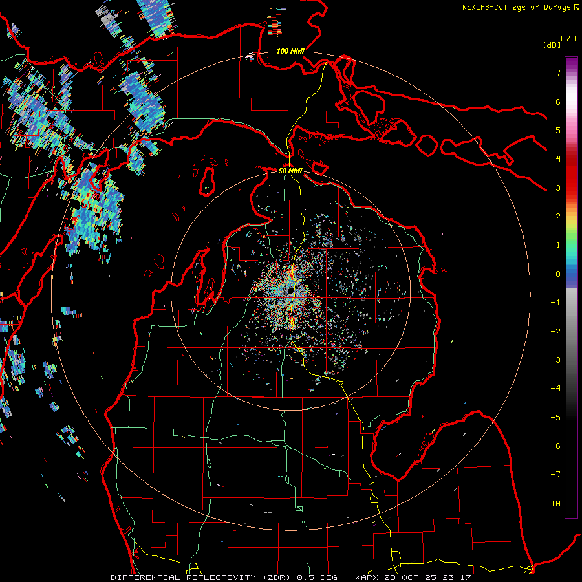Click the 0.5 DEG elevation angle text
This screenshot has width=582, height=582.
tap(317, 577)
